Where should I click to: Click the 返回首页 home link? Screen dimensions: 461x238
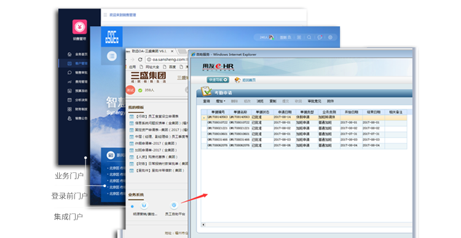pos(245,80)
